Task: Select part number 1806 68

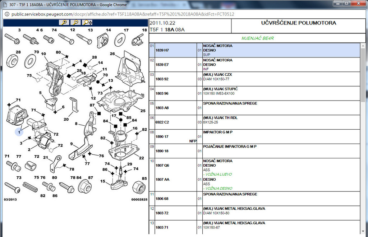Action: pyautogui.click(x=162, y=199)
